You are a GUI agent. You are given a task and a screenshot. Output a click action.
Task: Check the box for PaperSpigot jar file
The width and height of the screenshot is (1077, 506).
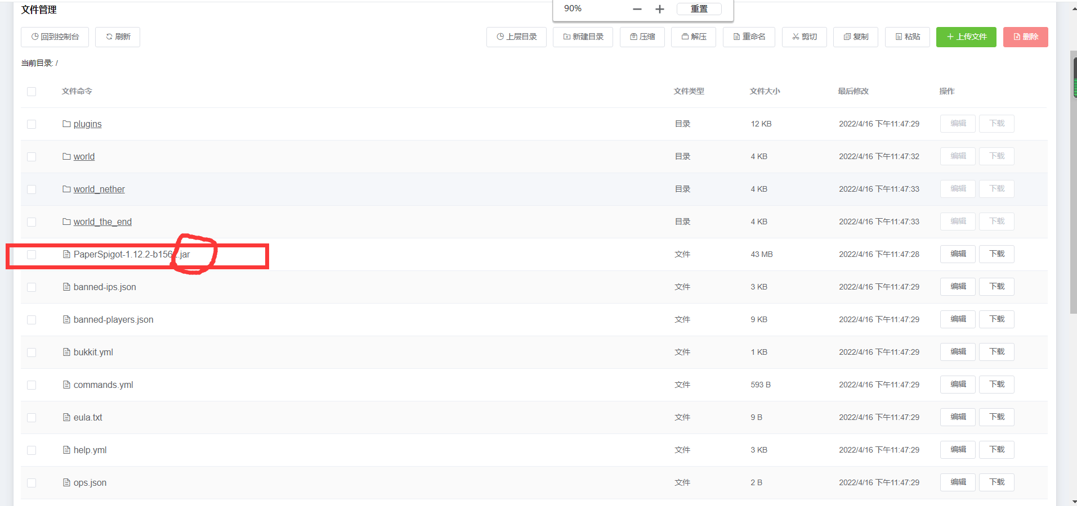[32, 255]
